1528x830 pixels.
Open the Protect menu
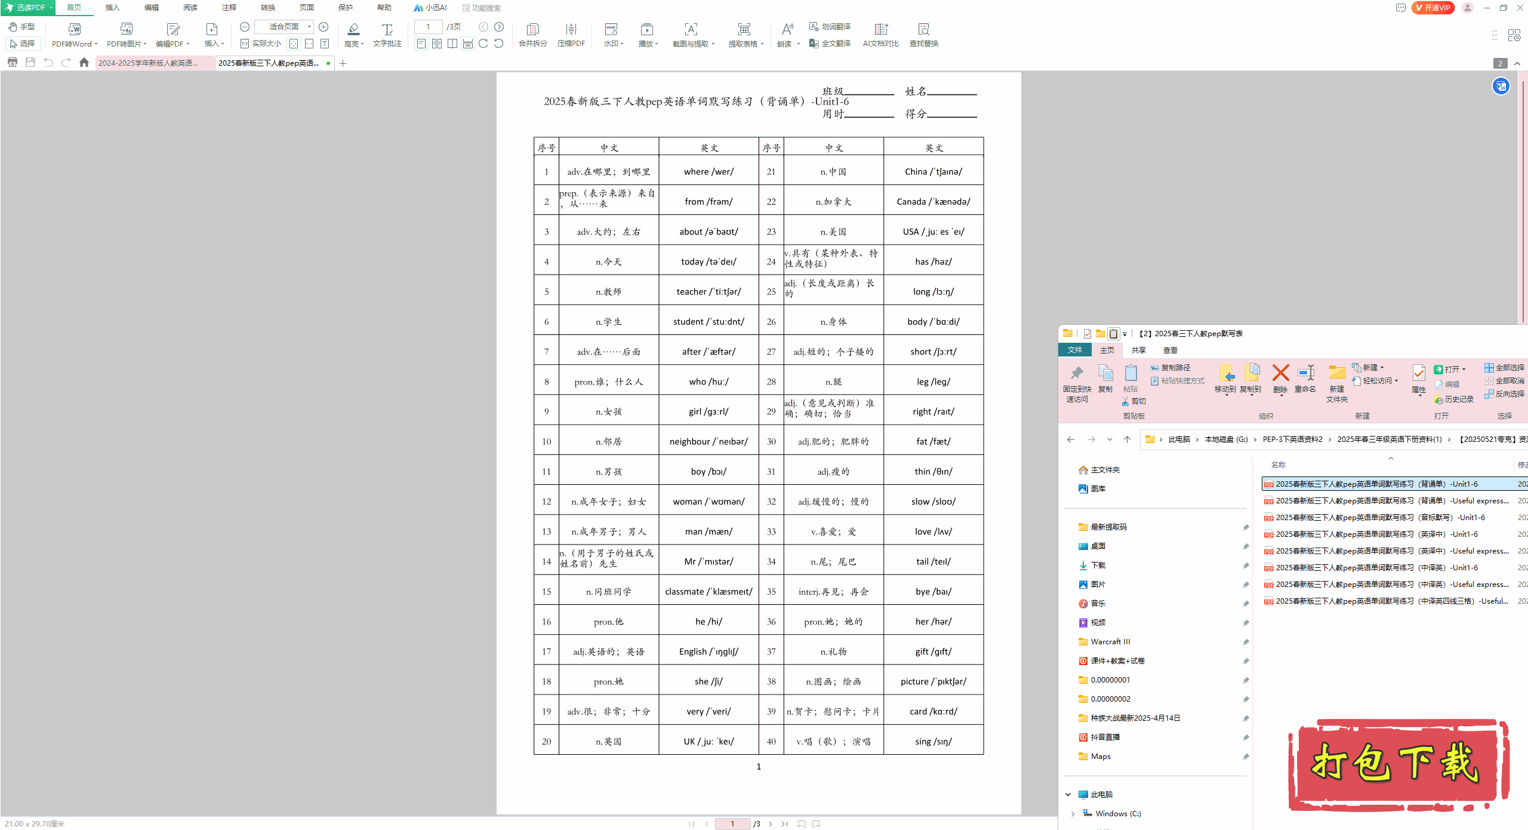[345, 8]
